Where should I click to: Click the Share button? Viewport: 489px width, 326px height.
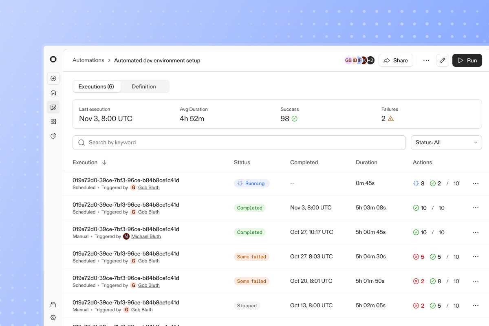[x=396, y=60]
